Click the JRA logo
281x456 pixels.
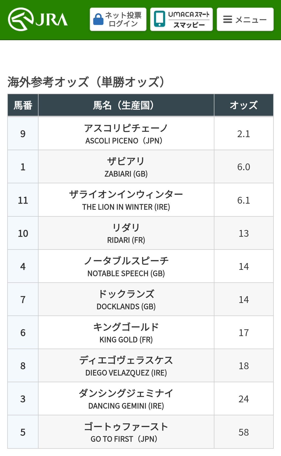click(x=38, y=20)
